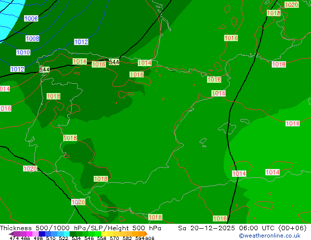
Task: Click the legend value 486
Action: point(26,238)
